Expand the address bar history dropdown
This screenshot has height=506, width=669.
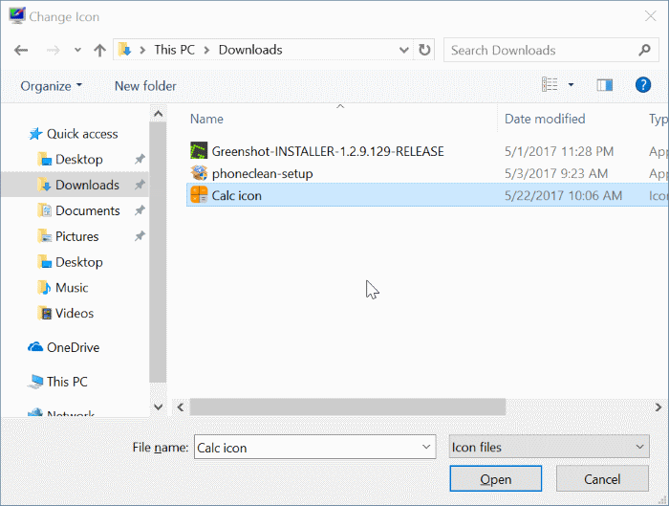tap(403, 50)
